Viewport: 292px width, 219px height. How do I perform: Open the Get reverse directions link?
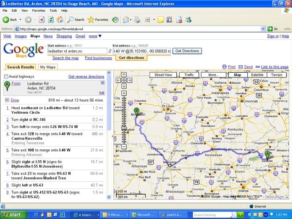pos(86,77)
